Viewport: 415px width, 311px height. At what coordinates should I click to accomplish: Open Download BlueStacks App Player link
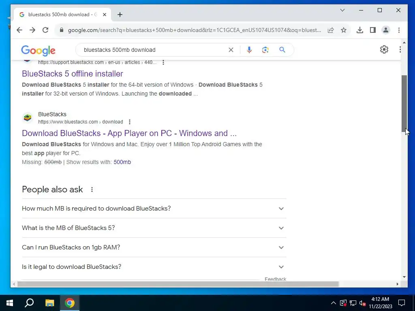click(129, 133)
